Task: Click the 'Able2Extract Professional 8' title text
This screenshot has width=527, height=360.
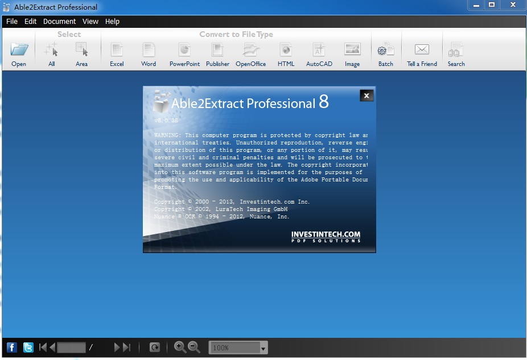Action: coord(250,102)
